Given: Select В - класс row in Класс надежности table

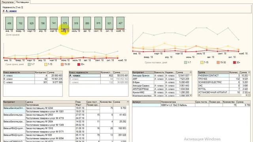Looking at the screenshot, I should point(98,79).
